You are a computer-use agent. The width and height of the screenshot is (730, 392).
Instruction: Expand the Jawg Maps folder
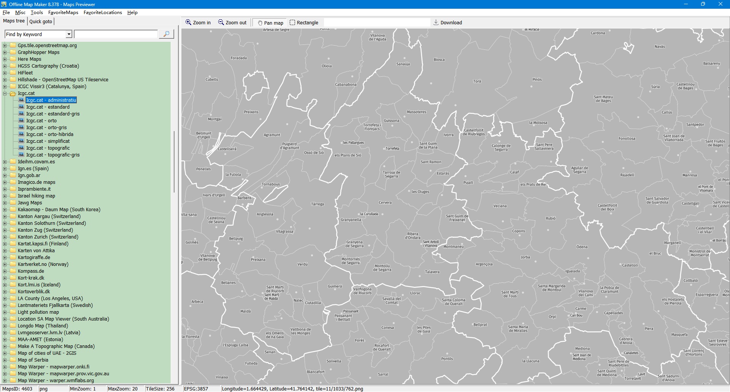[5, 203]
